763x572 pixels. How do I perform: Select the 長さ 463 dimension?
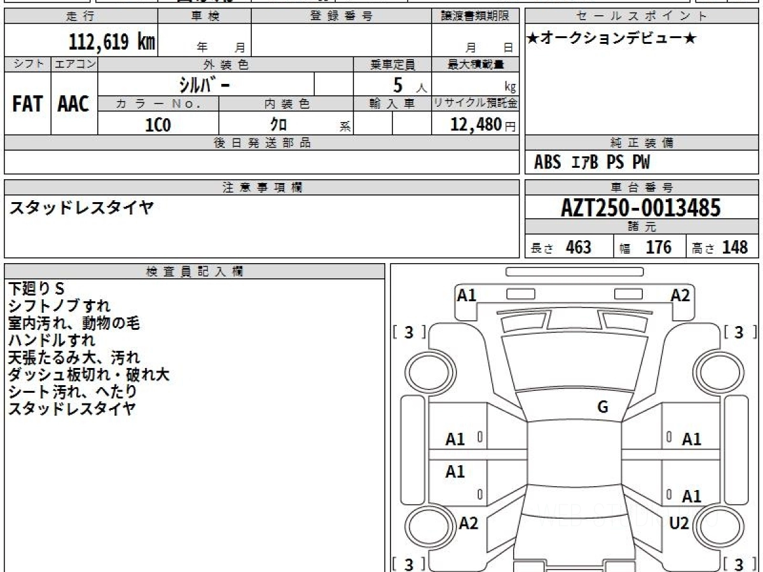pyautogui.click(x=561, y=247)
